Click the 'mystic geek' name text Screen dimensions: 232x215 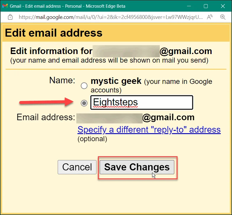click(x=116, y=81)
